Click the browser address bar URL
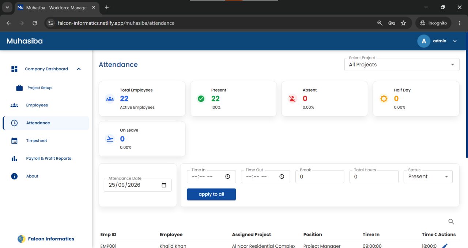The height and width of the screenshot is (248, 468). 116,23
